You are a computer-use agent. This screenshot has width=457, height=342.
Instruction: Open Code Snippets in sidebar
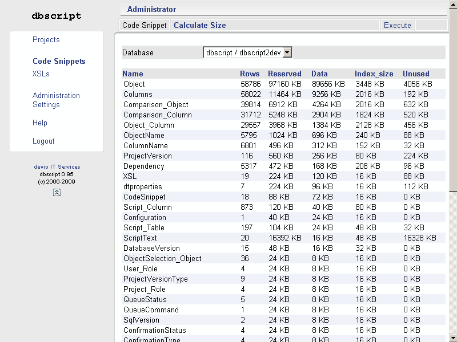(59, 61)
